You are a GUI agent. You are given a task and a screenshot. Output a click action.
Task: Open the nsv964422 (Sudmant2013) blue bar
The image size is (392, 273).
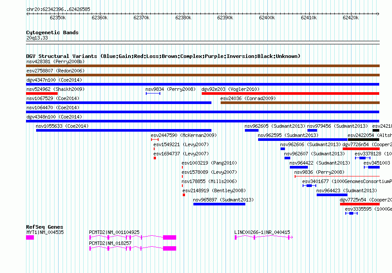click(299, 167)
